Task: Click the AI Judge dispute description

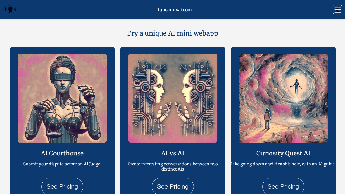Action: pyautogui.click(x=62, y=164)
